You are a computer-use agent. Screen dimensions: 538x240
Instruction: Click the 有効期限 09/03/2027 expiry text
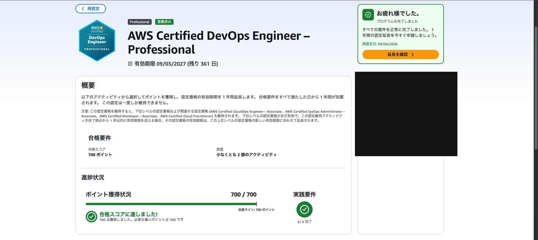[x=176, y=64]
